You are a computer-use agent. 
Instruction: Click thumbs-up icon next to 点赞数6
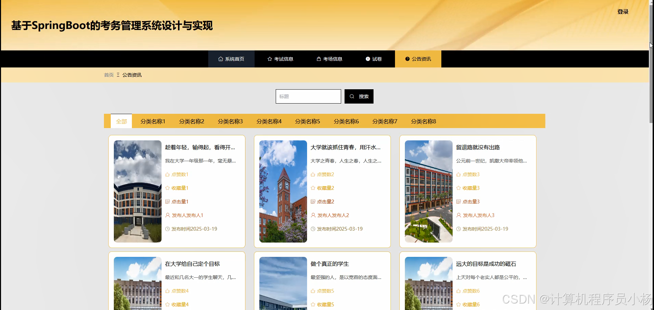coord(458,291)
